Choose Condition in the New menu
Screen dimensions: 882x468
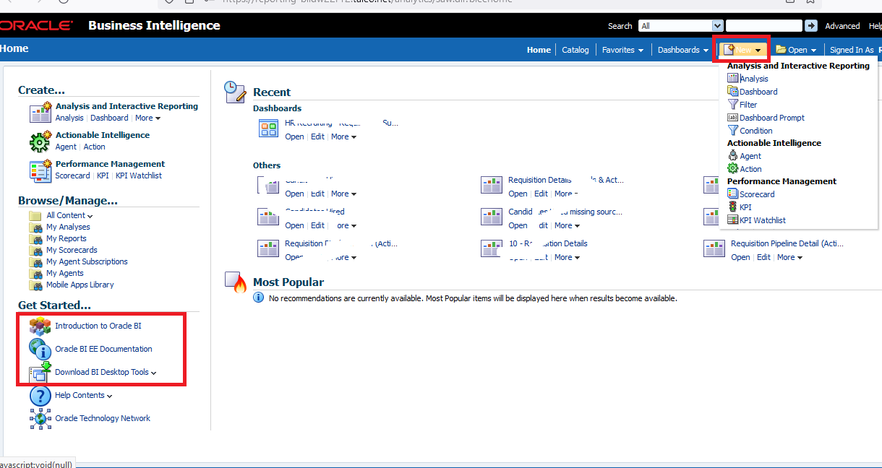pos(755,130)
